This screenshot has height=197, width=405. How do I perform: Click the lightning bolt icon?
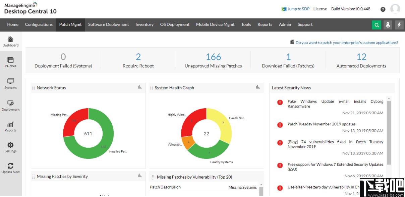399,25
